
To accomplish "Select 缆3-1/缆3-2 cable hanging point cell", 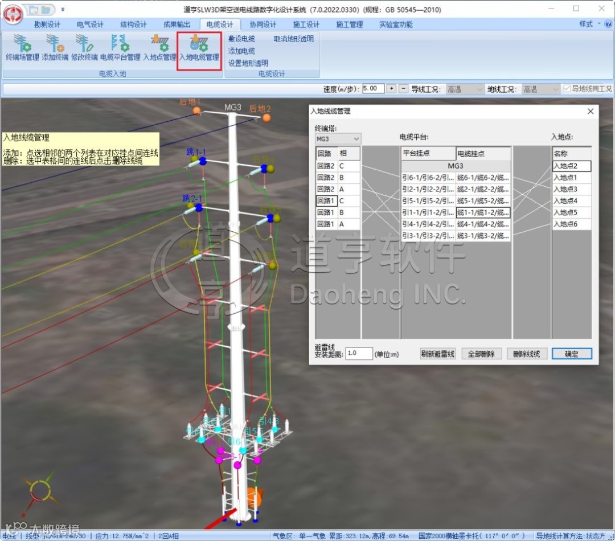I will [483, 236].
